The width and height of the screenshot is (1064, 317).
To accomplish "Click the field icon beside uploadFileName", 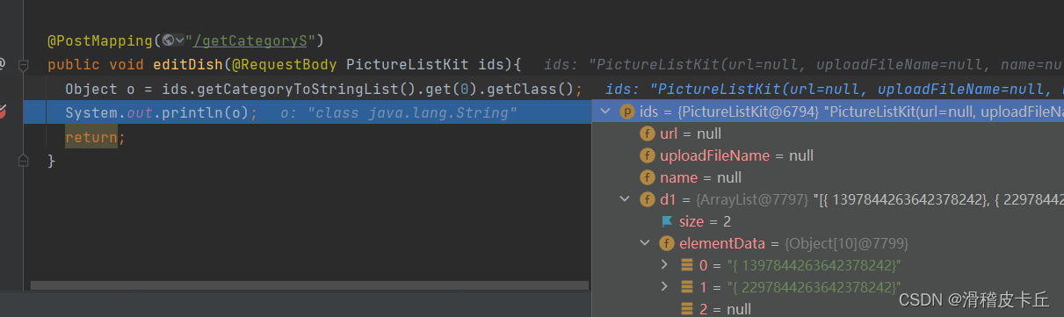I will (648, 155).
